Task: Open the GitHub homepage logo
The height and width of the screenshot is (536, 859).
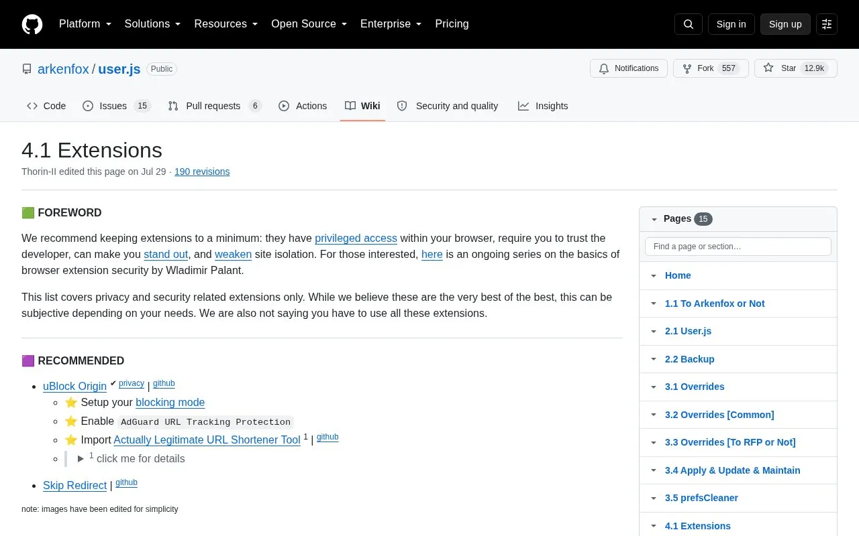Action: point(32,24)
